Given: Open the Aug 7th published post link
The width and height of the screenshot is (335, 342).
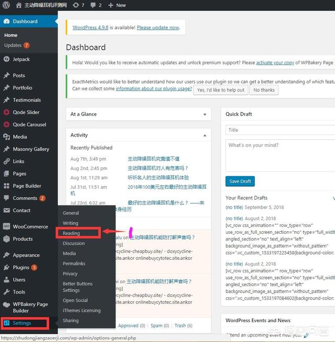Looking at the screenshot, I should [x=153, y=159].
